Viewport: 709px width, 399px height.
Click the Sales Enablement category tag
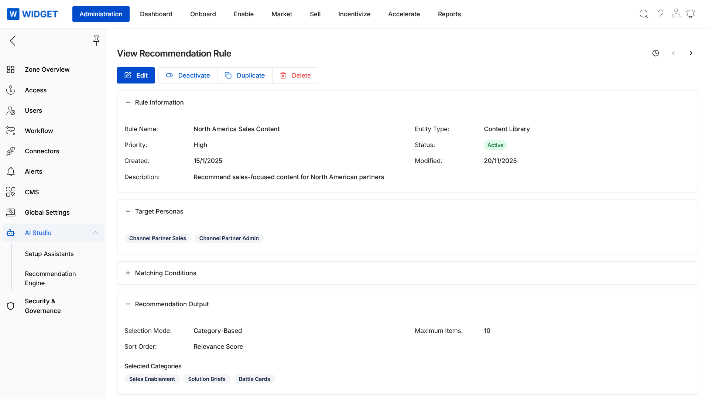click(x=152, y=379)
